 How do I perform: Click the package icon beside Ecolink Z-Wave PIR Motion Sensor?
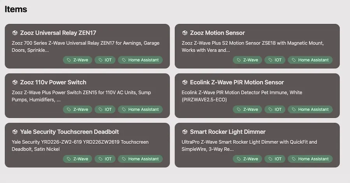185,82
